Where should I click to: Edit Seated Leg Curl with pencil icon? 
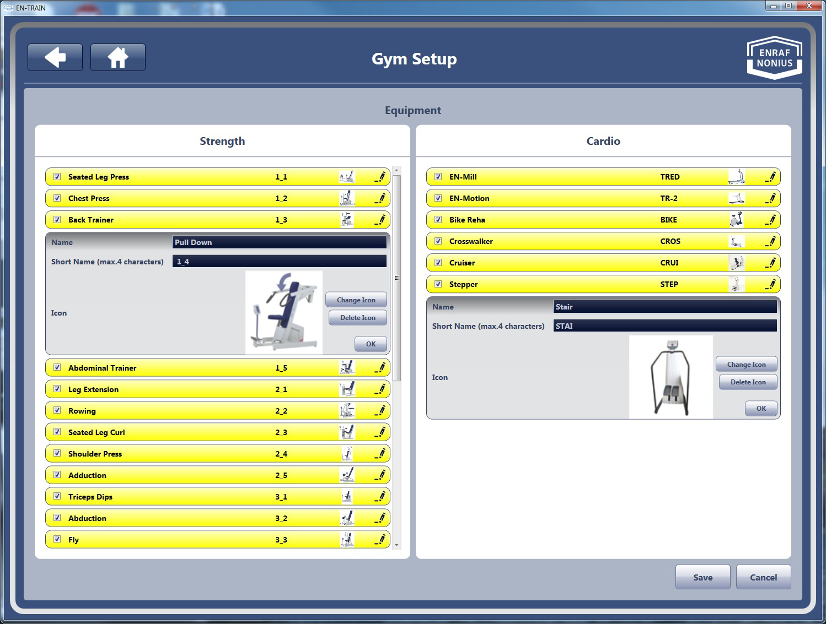tap(380, 432)
